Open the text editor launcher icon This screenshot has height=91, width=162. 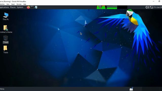coord(36,7)
